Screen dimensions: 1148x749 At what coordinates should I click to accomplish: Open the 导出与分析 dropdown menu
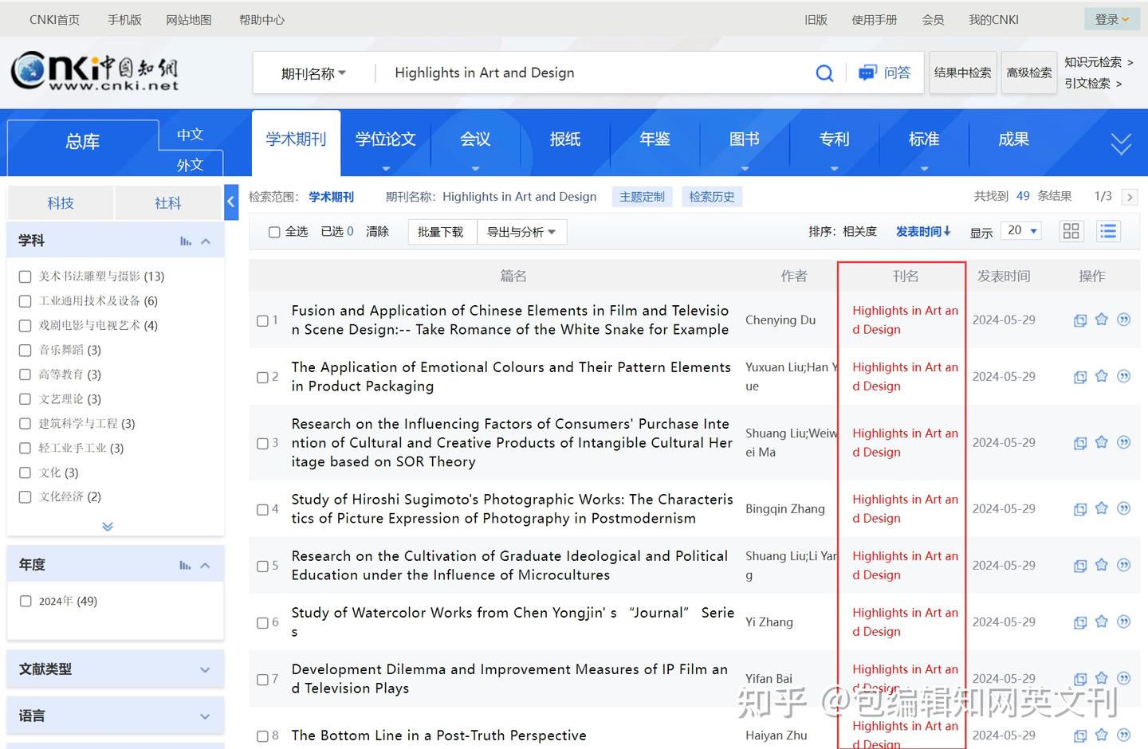click(521, 232)
